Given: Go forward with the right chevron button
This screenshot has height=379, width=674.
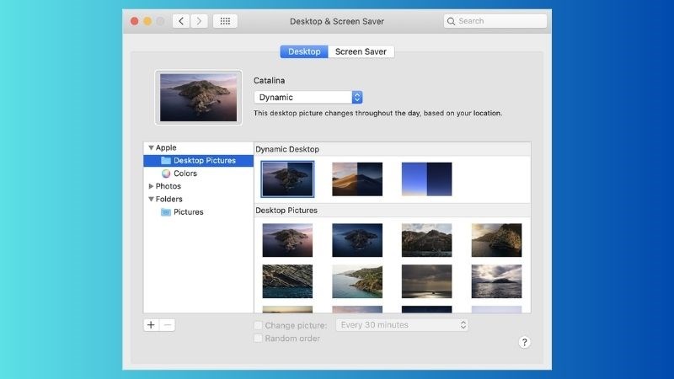Looking at the screenshot, I should coord(199,21).
